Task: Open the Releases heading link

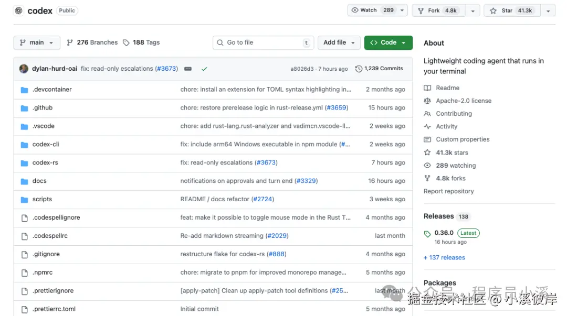Action: coord(438,216)
